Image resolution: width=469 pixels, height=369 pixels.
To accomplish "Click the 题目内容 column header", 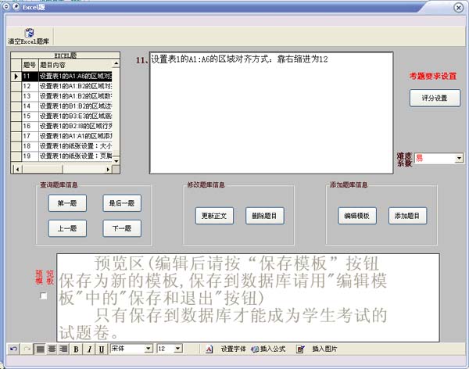I will coord(75,65).
